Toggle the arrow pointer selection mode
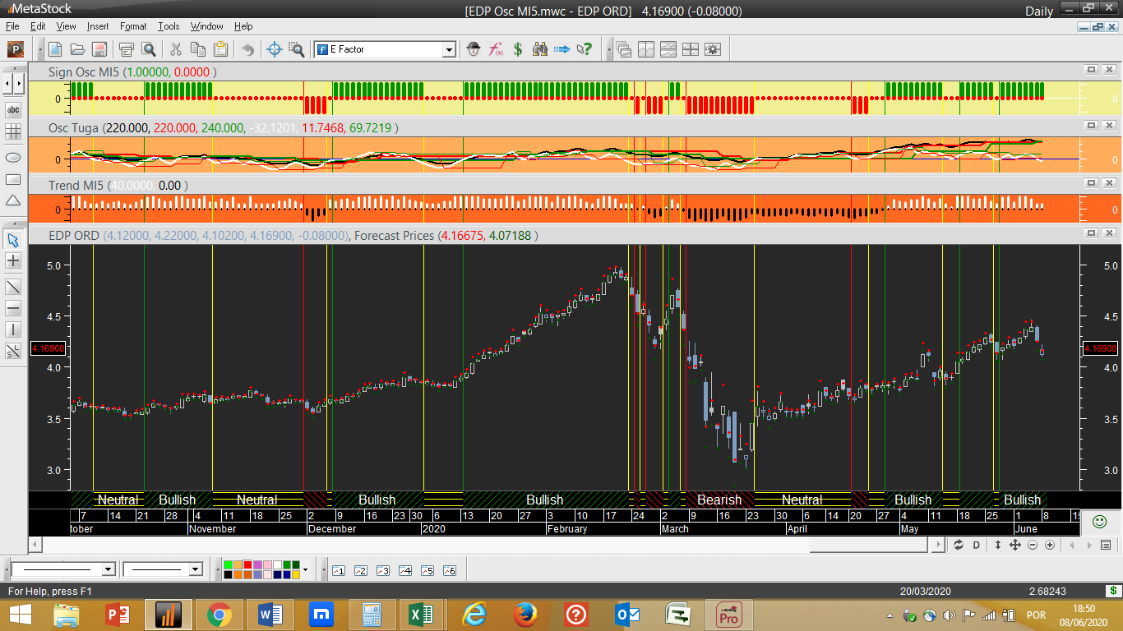The width and height of the screenshot is (1123, 631). tap(13, 240)
